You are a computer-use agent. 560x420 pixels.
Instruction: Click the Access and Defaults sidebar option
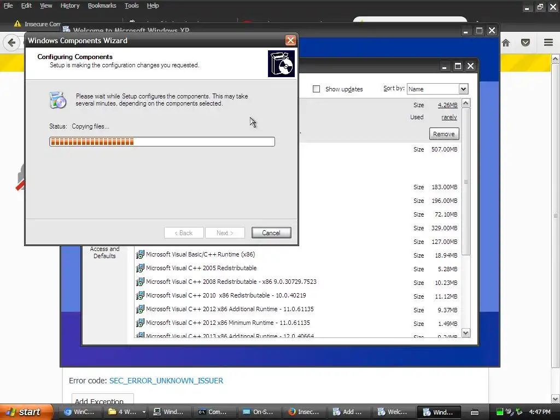tap(104, 252)
